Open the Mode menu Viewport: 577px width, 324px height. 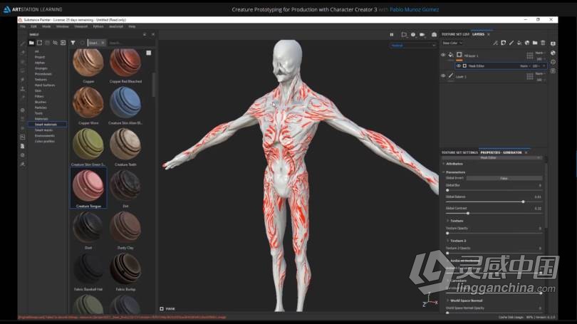point(46,26)
